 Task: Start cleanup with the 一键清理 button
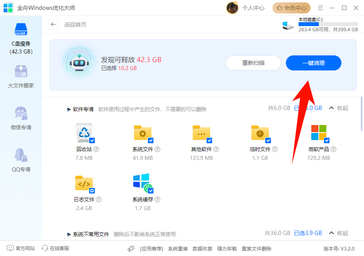click(313, 63)
